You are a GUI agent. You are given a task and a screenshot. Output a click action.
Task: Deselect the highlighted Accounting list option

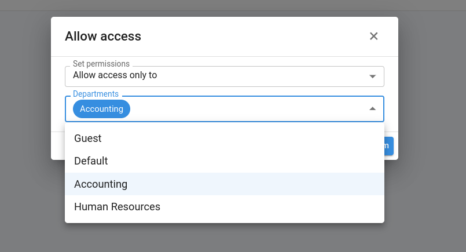(x=101, y=184)
